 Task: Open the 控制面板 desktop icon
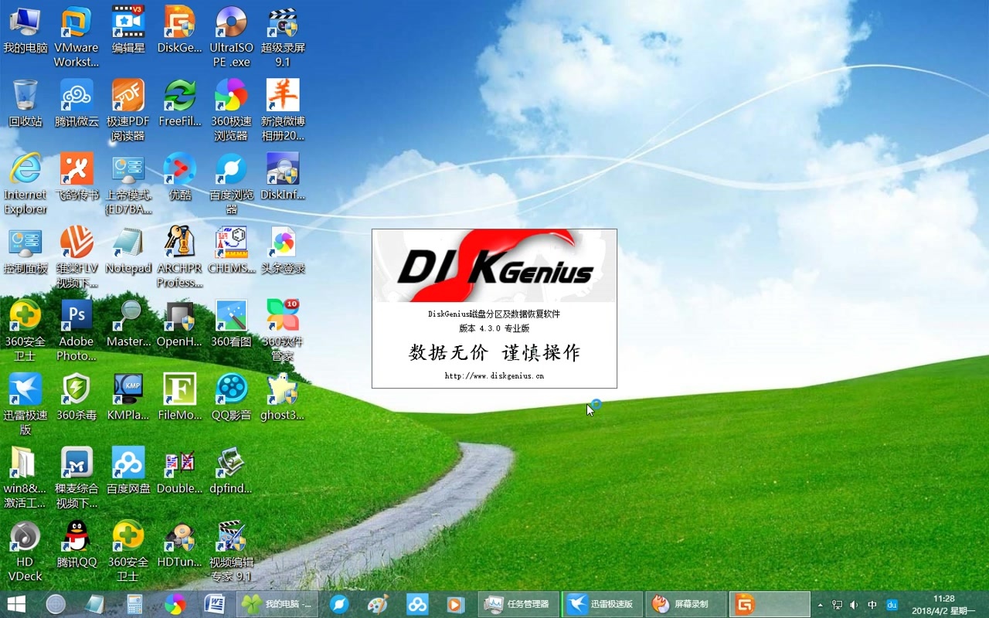(25, 250)
